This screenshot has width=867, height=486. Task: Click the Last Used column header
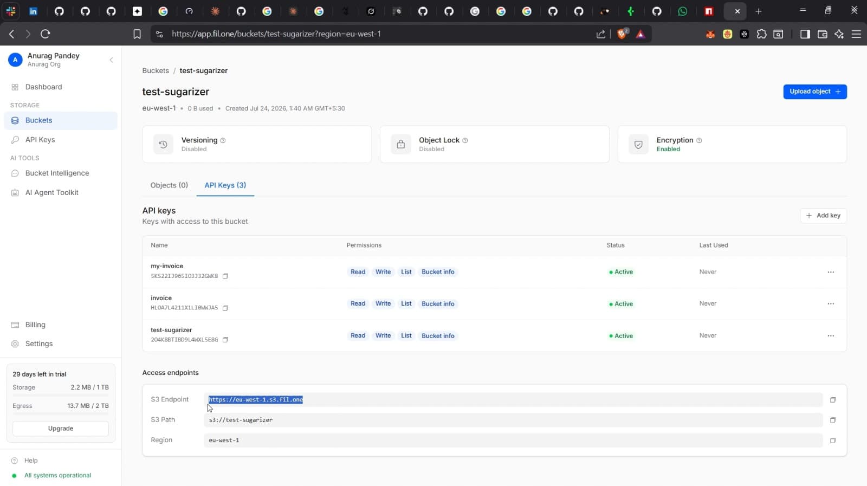(x=714, y=245)
